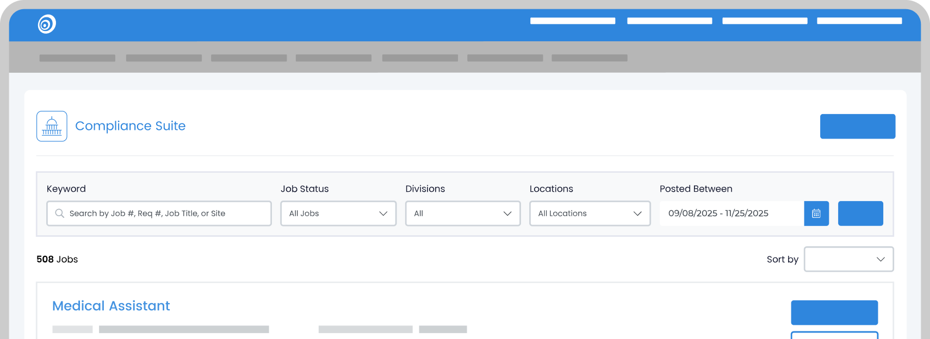This screenshot has width=930, height=339.
Task: Click the capitol building icon beside Compliance Suite
Action: (x=52, y=126)
